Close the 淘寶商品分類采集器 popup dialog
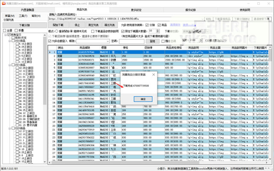This screenshot has height=171, width=274. pos(143,99)
